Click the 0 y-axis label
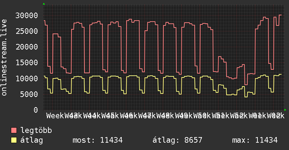Viewport: 289px width, 150px height. click(x=36, y=110)
